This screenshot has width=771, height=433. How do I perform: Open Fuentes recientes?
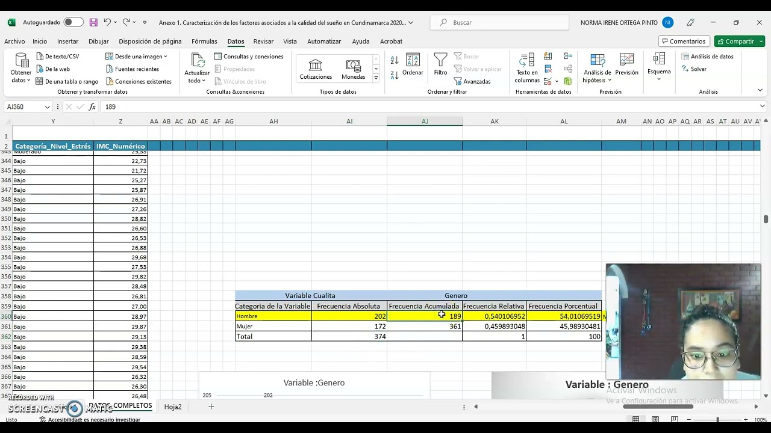(133, 69)
